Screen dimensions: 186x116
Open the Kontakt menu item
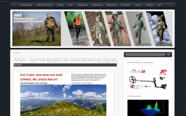(x=149, y=5)
